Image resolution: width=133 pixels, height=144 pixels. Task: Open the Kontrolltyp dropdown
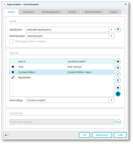111,100
